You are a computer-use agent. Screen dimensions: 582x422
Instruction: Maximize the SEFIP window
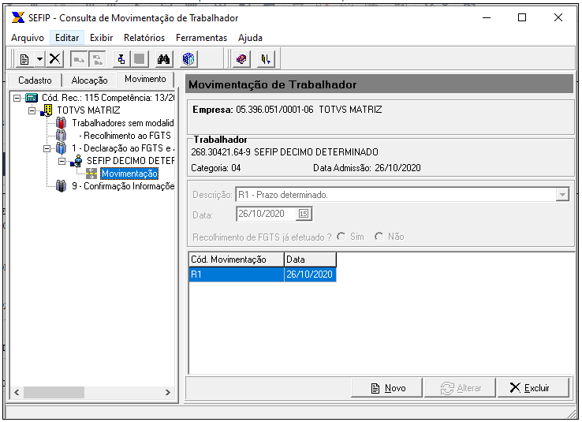[522, 17]
